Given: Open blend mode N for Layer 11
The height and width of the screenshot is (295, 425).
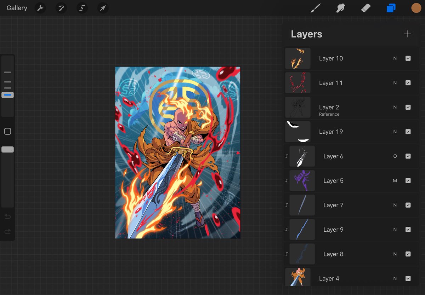Looking at the screenshot, I should click(395, 83).
